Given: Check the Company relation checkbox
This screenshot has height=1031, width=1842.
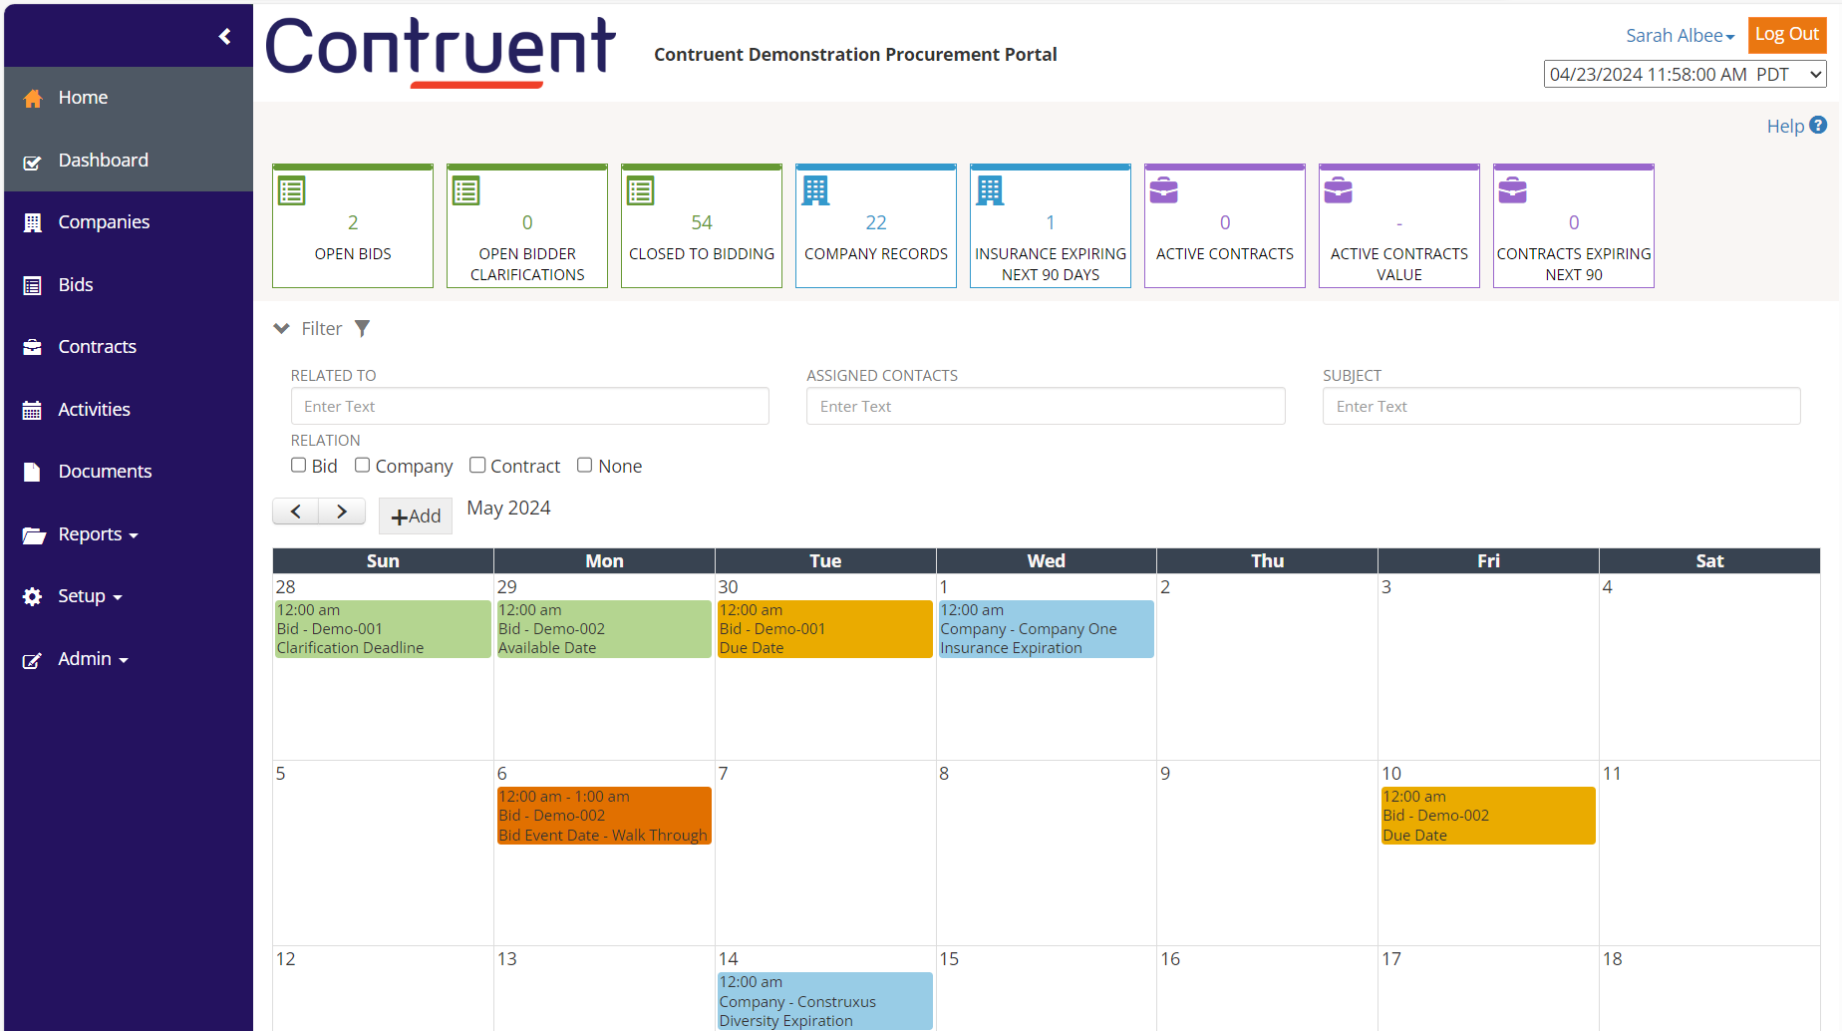Looking at the screenshot, I should (363, 465).
